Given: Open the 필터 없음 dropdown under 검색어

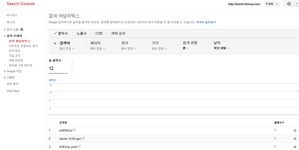Looking at the screenshot, I should tap(67, 48).
